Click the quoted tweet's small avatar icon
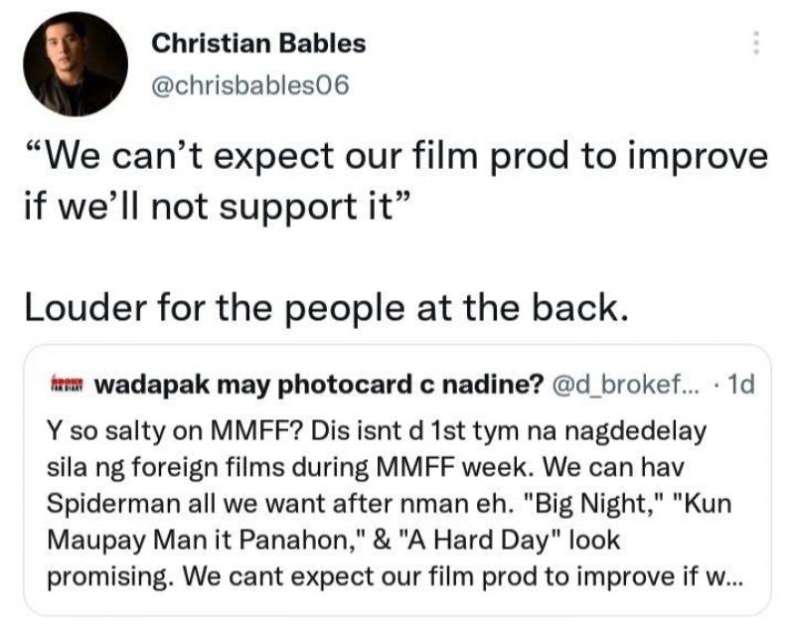 coord(66,385)
